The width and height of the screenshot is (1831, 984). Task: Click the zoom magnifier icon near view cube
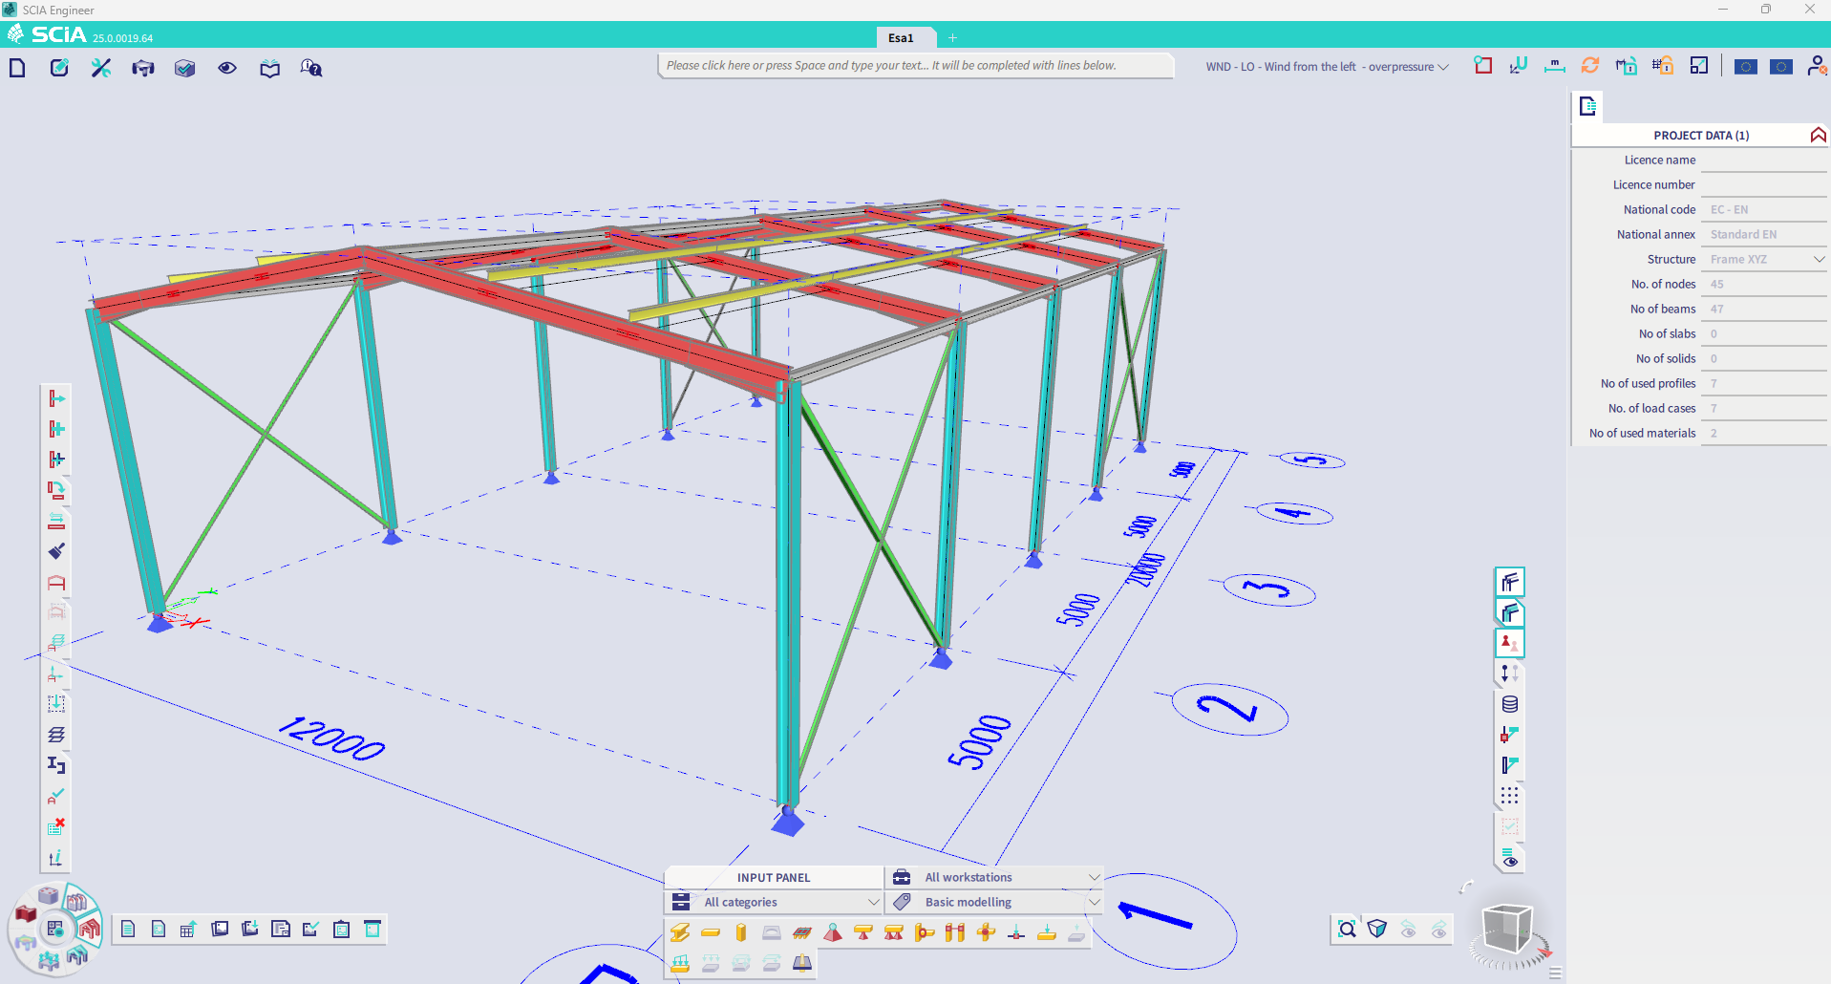click(1347, 929)
